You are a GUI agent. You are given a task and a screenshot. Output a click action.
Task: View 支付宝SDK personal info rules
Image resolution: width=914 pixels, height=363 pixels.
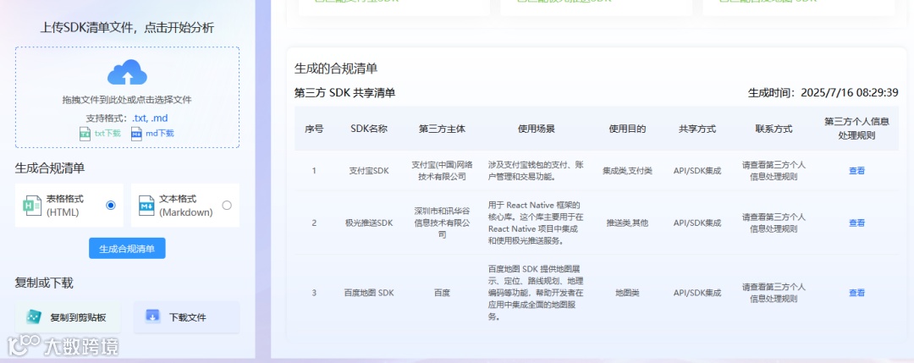coord(856,171)
